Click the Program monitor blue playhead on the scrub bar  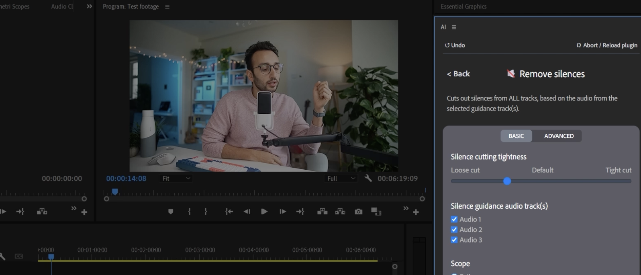115,191
